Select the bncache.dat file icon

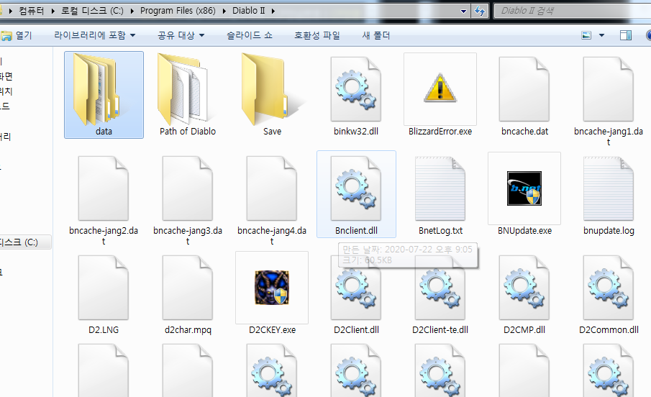pyautogui.click(x=524, y=89)
